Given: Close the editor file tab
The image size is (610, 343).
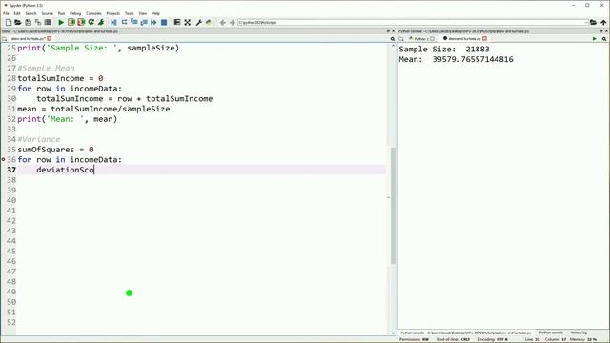Looking at the screenshot, I should (x=50, y=38).
